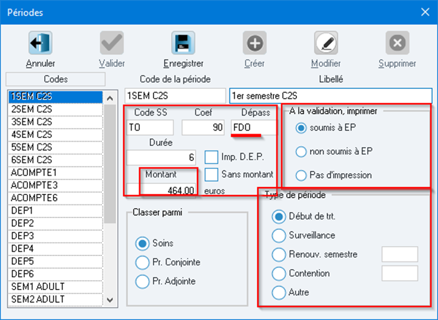Select the 3SEM C2S code
Image resolution: width=438 pixels, height=320 pixels.
tap(55, 122)
